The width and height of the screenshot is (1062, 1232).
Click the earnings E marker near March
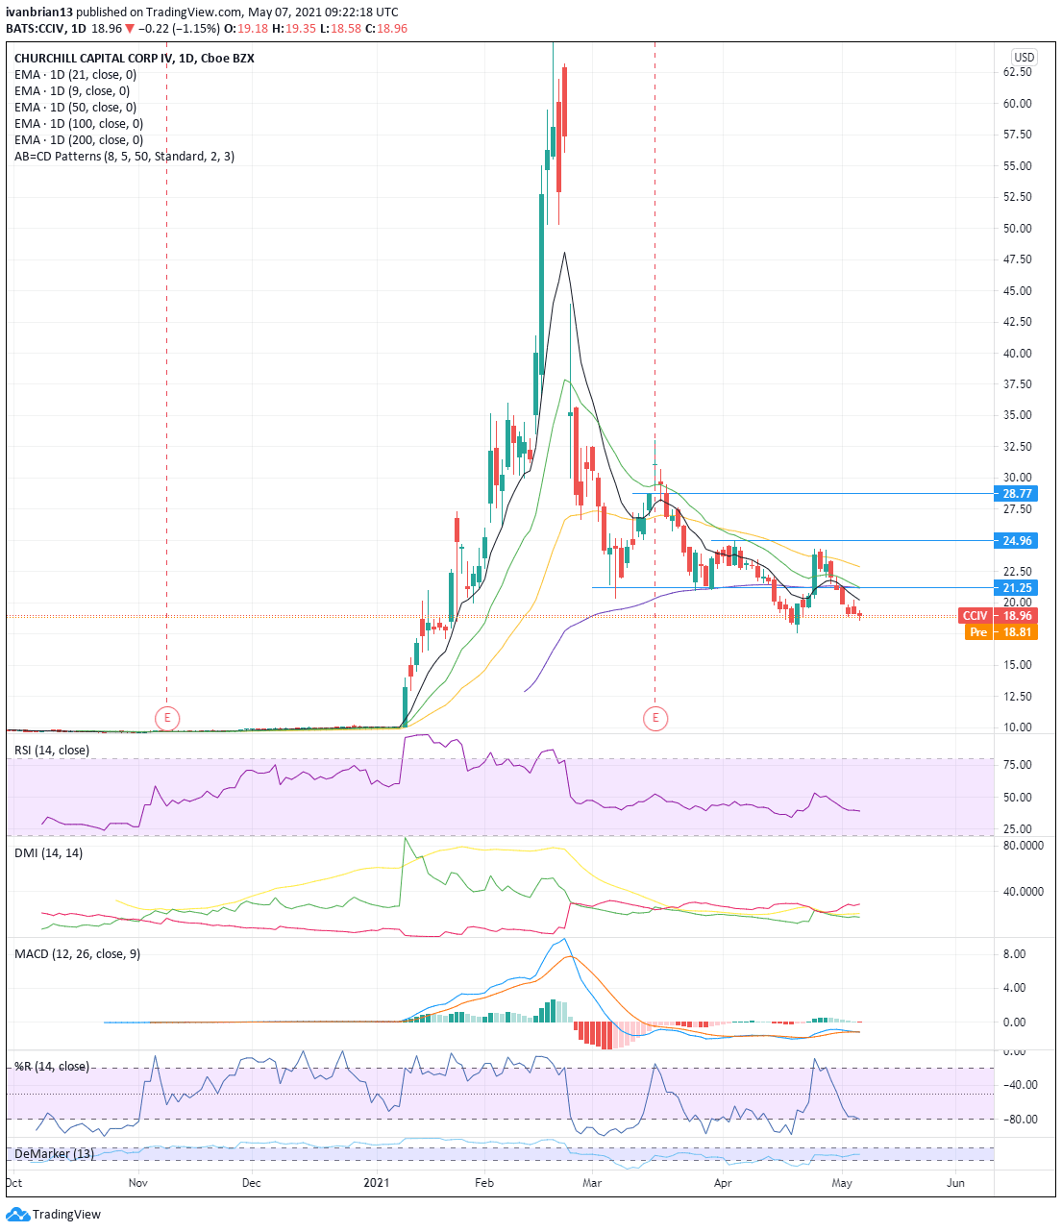(x=655, y=718)
